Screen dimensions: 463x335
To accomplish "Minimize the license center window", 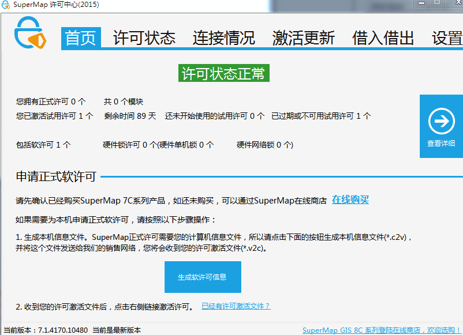I will [421, 3].
